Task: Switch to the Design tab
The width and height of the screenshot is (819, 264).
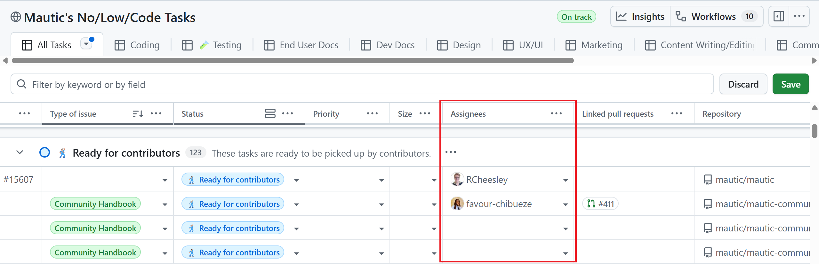Action: (459, 45)
